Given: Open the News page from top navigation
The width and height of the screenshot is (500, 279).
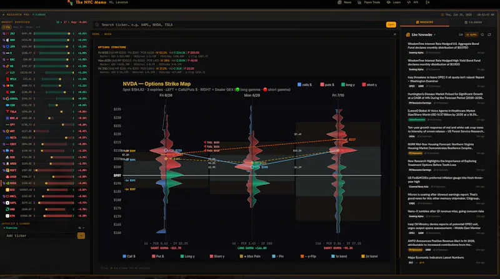Looking at the screenshot, I should (x=344, y=2).
